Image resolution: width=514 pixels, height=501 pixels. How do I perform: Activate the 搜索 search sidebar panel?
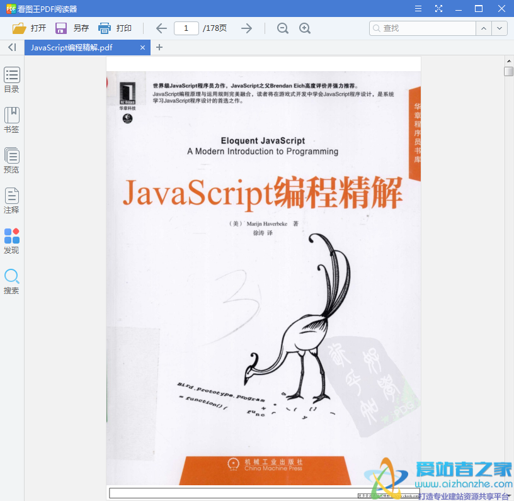tap(11, 281)
